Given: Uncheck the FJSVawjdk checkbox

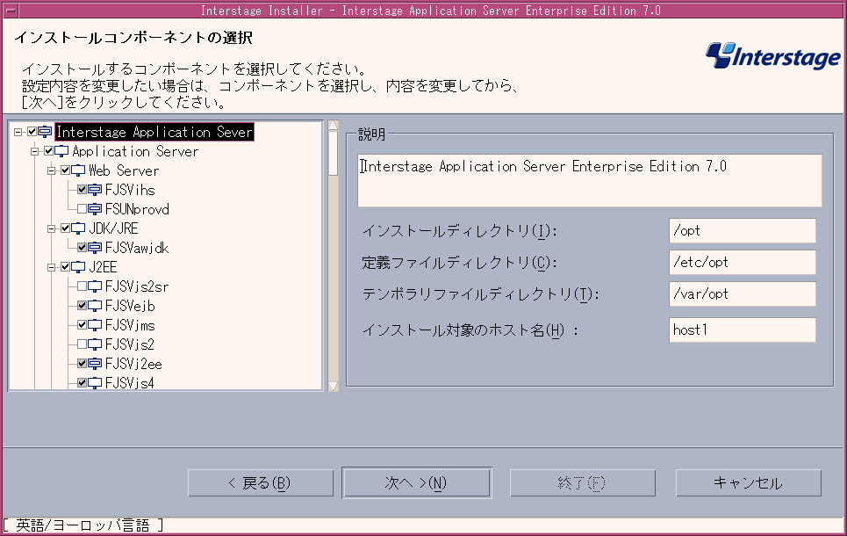Looking at the screenshot, I should click(x=83, y=248).
